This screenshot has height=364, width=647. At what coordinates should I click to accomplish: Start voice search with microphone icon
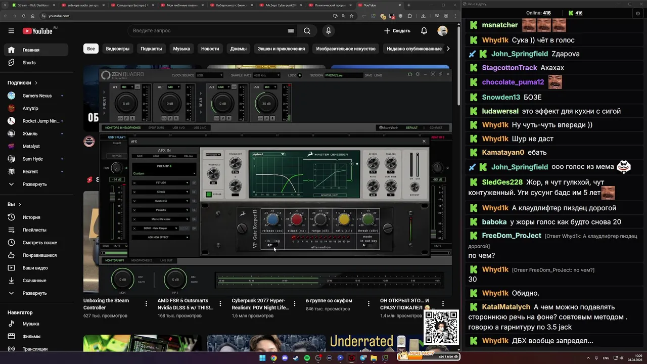(x=329, y=31)
